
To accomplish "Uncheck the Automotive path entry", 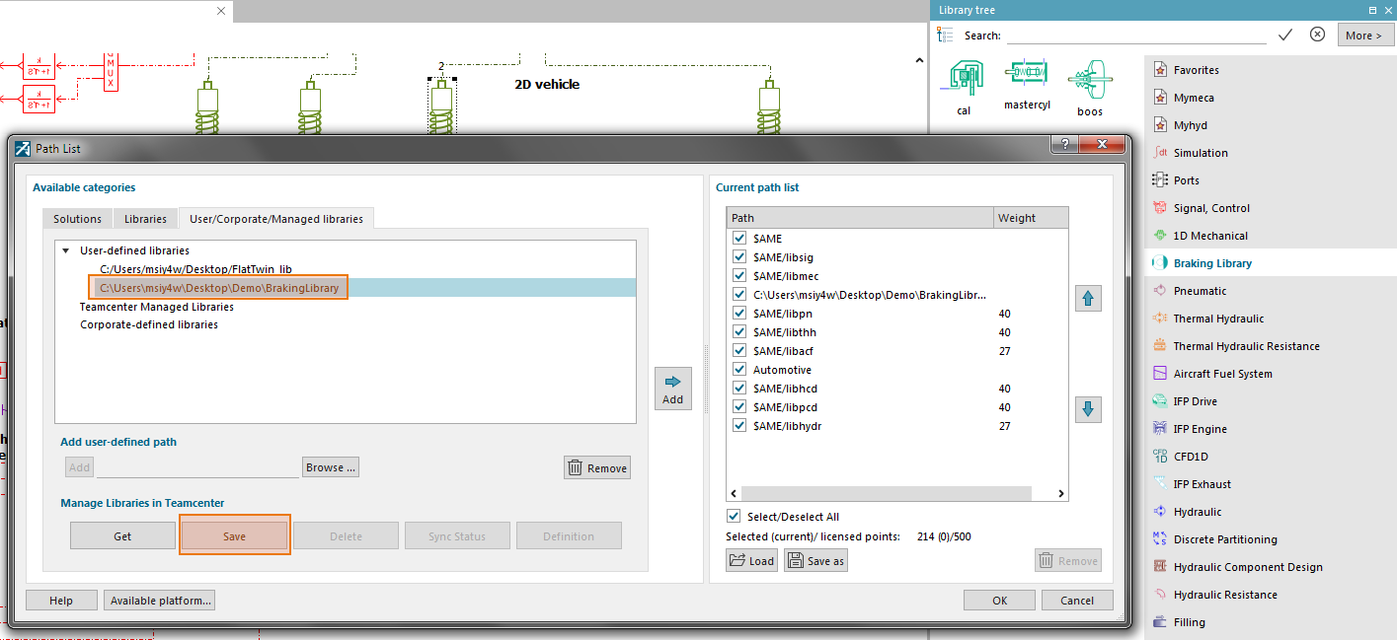I will pos(739,369).
